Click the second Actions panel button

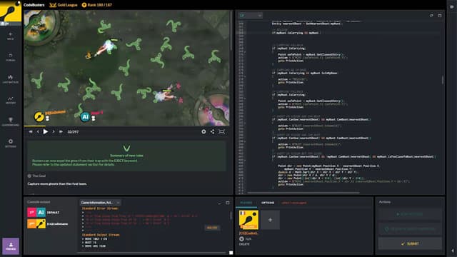click(410, 229)
